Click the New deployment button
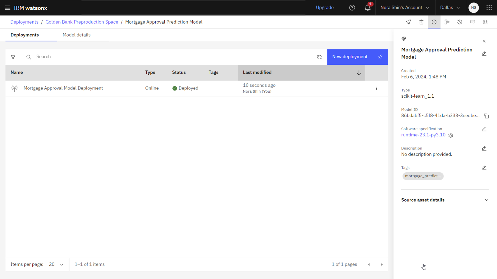This screenshot has width=497, height=279. coord(357,57)
